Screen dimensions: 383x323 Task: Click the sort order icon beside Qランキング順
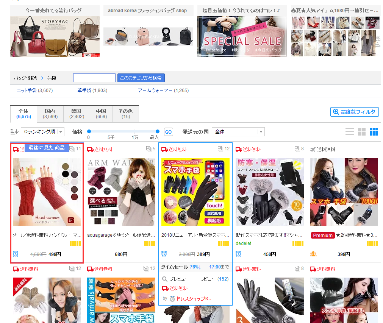pyautogui.click(x=14, y=132)
